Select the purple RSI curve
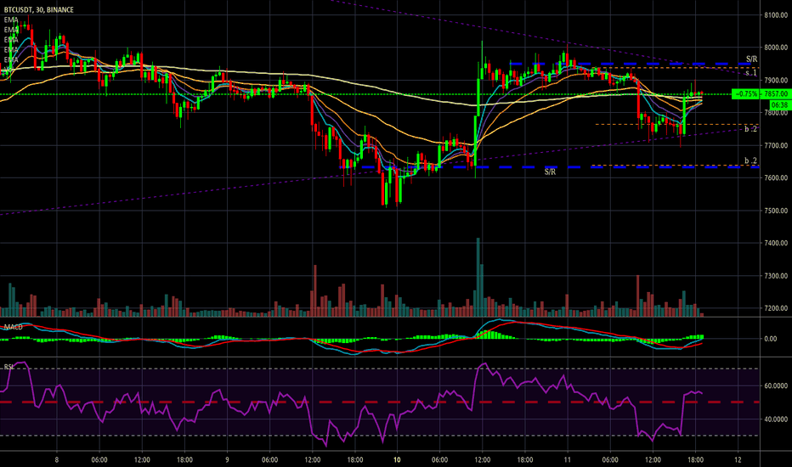Screen dimensions: 792x467 click(x=352, y=404)
